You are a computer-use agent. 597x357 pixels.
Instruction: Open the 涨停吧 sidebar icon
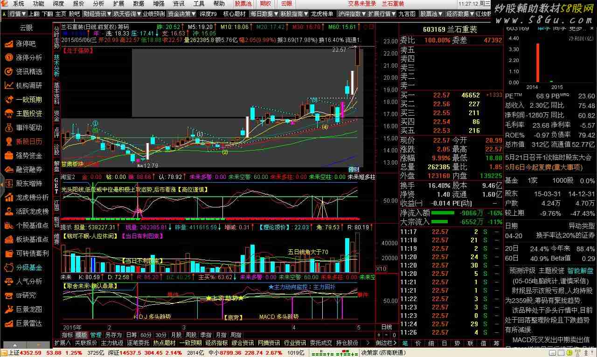(9, 44)
